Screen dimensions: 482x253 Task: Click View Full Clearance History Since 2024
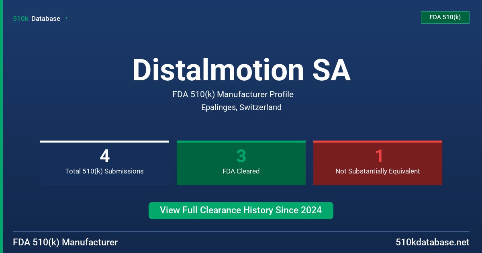click(241, 210)
